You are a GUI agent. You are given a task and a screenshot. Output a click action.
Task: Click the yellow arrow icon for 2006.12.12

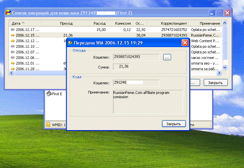13,41
